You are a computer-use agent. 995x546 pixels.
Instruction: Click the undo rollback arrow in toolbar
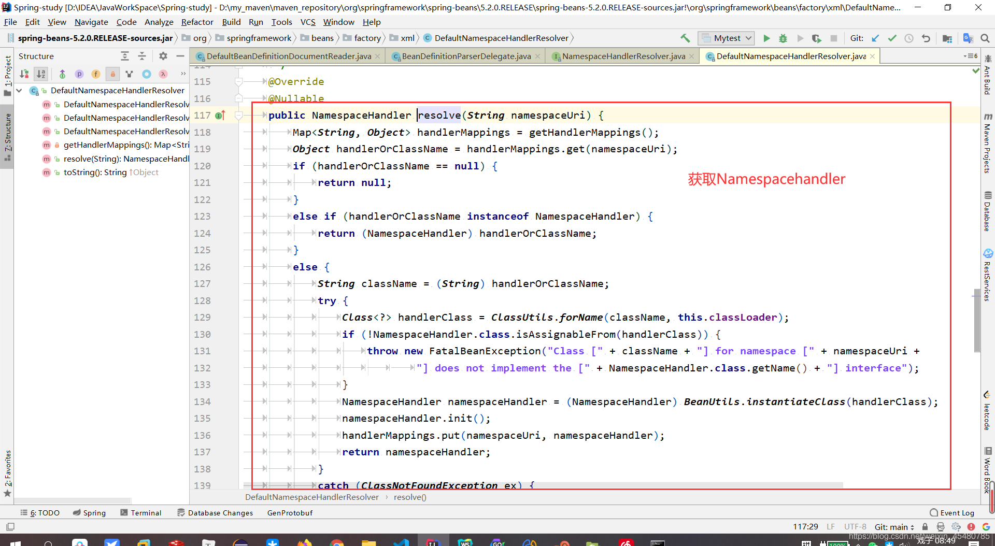(926, 38)
